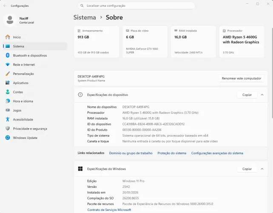Open Hora e idioma settings

[35, 101]
